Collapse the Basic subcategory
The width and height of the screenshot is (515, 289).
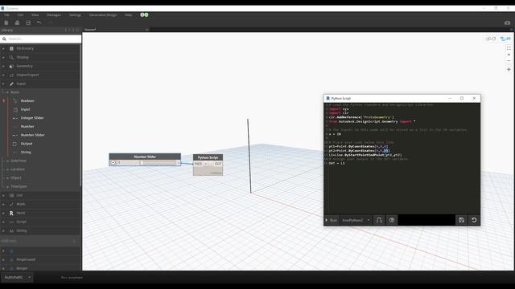click(x=7, y=92)
